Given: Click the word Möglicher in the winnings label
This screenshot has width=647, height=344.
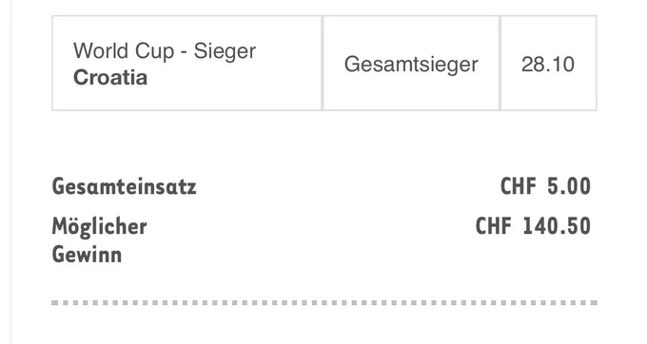Looking at the screenshot, I should point(100,226).
